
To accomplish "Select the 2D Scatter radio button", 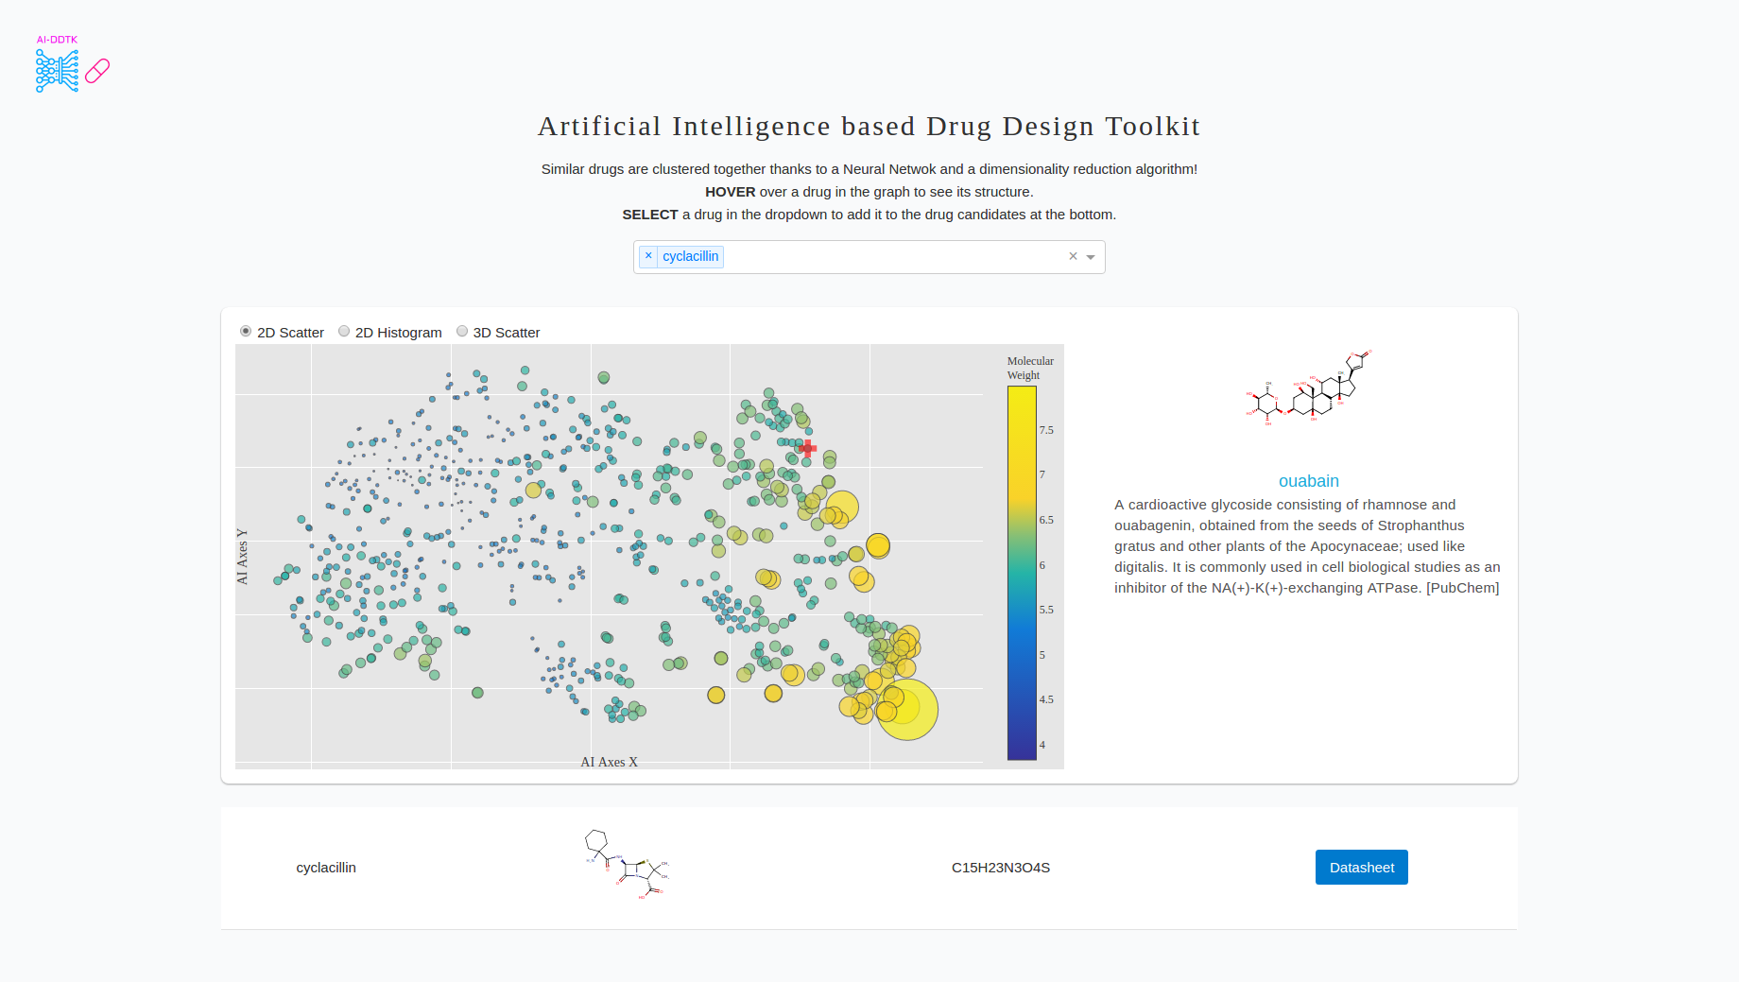I will point(247,331).
